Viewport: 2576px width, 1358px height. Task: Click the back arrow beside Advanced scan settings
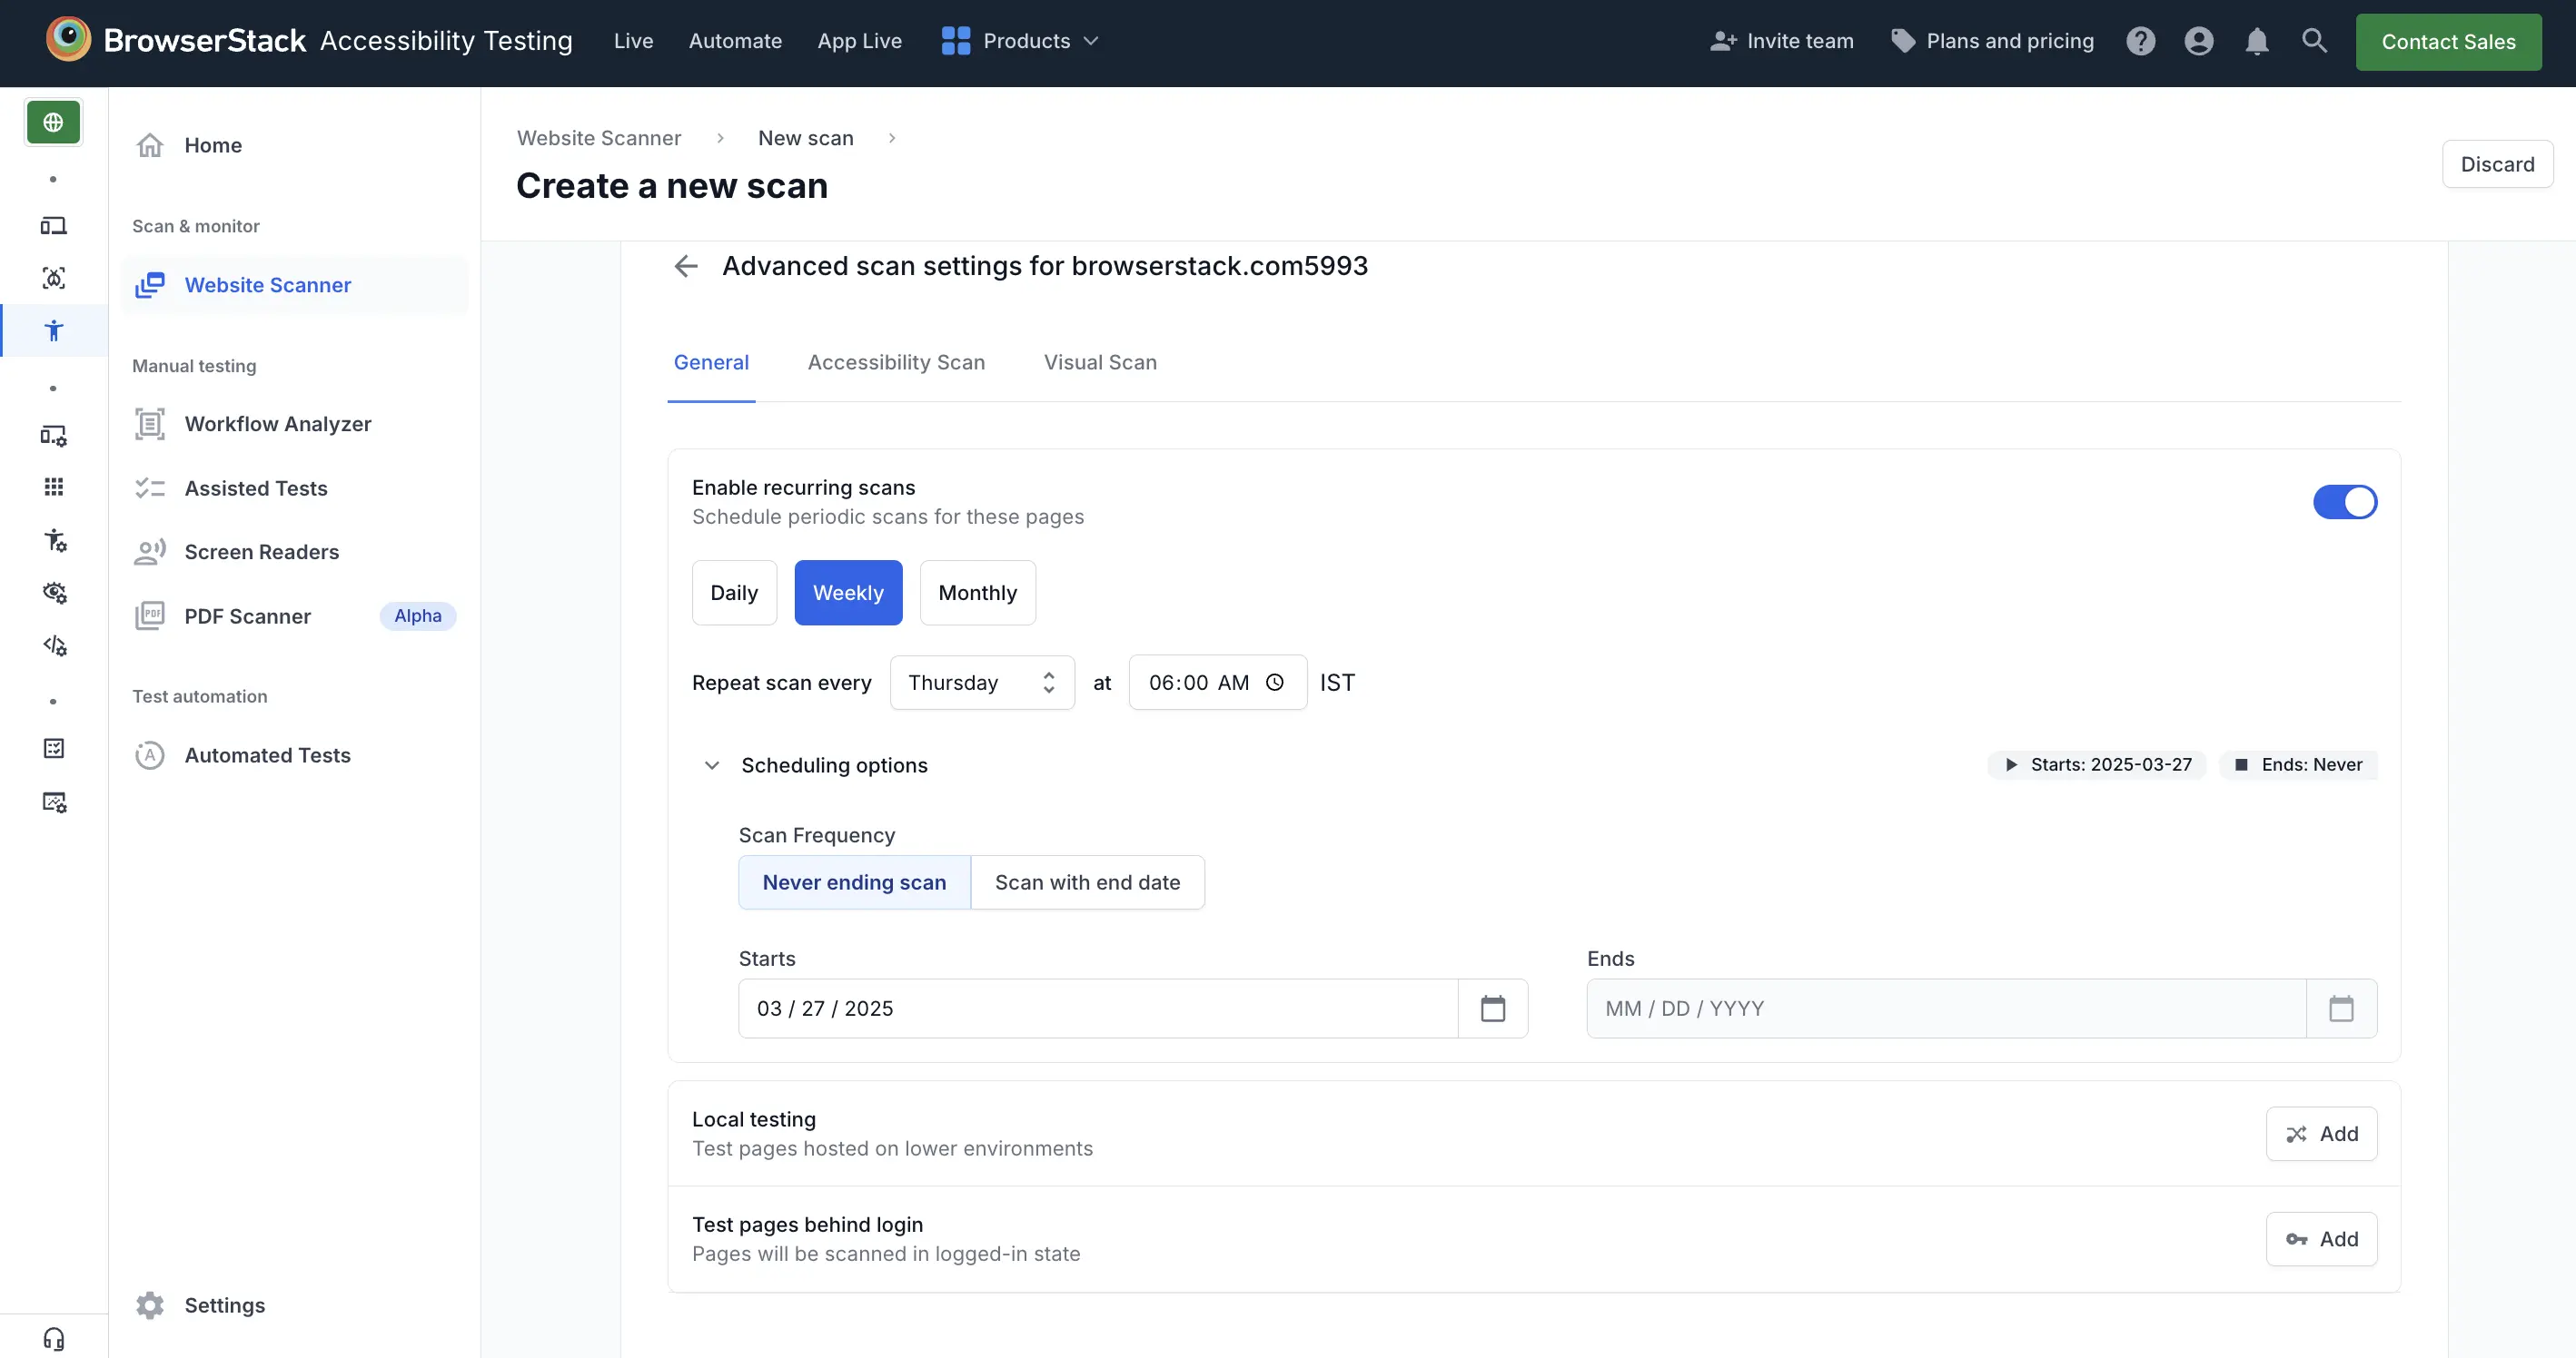pos(686,266)
